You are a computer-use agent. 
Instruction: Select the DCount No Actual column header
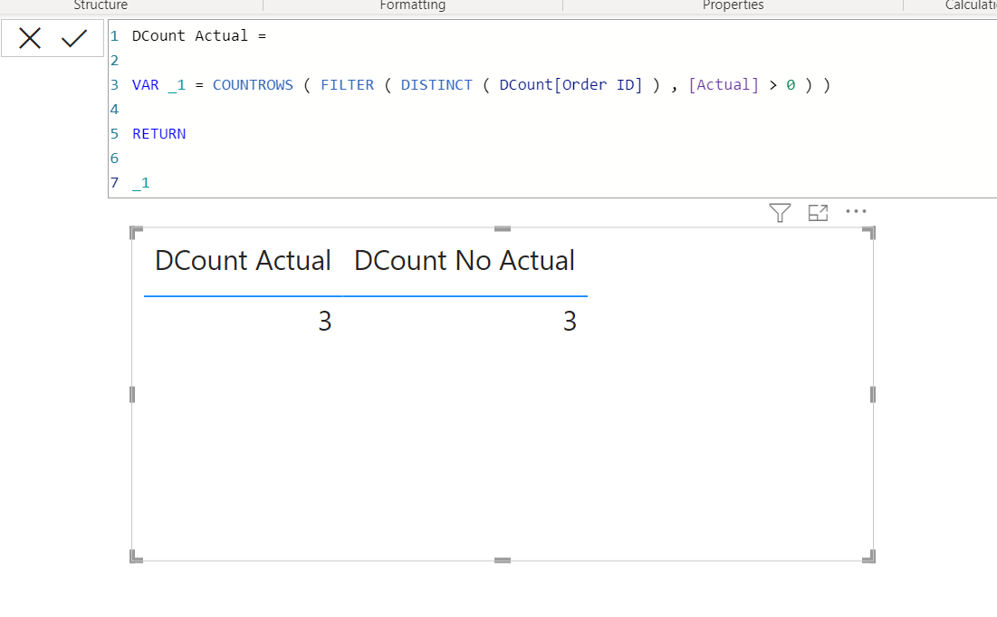tap(465, 261)
